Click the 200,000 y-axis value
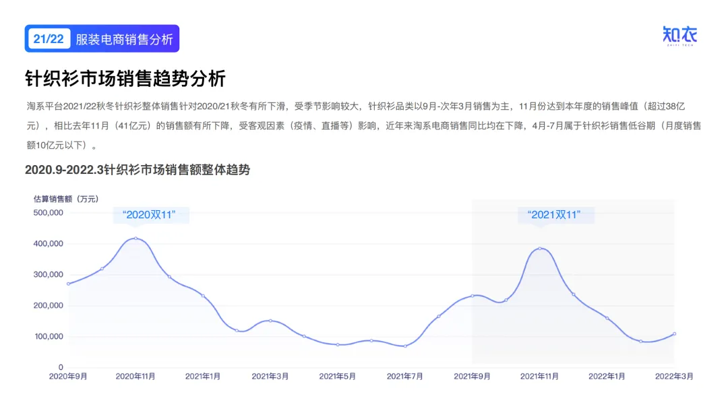 [49, 305]
